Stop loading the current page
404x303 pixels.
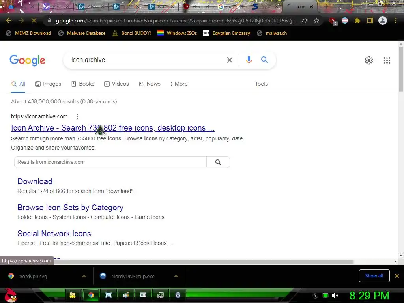tap(34, 21)
